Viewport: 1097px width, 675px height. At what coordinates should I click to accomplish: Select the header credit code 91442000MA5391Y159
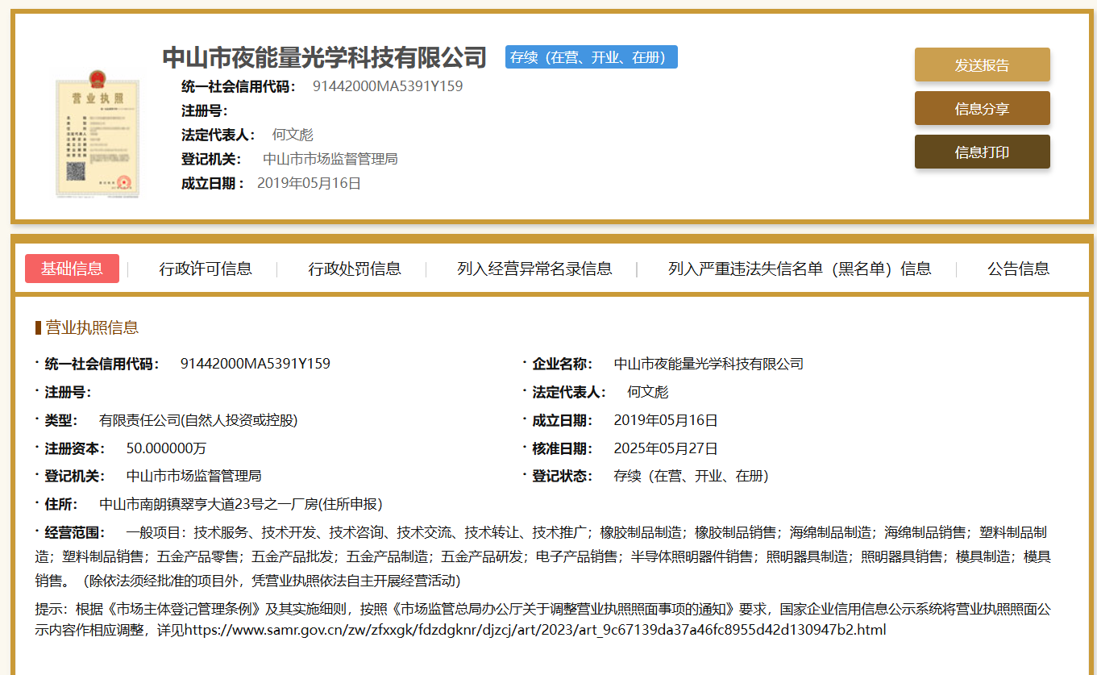tap(388, 86)
